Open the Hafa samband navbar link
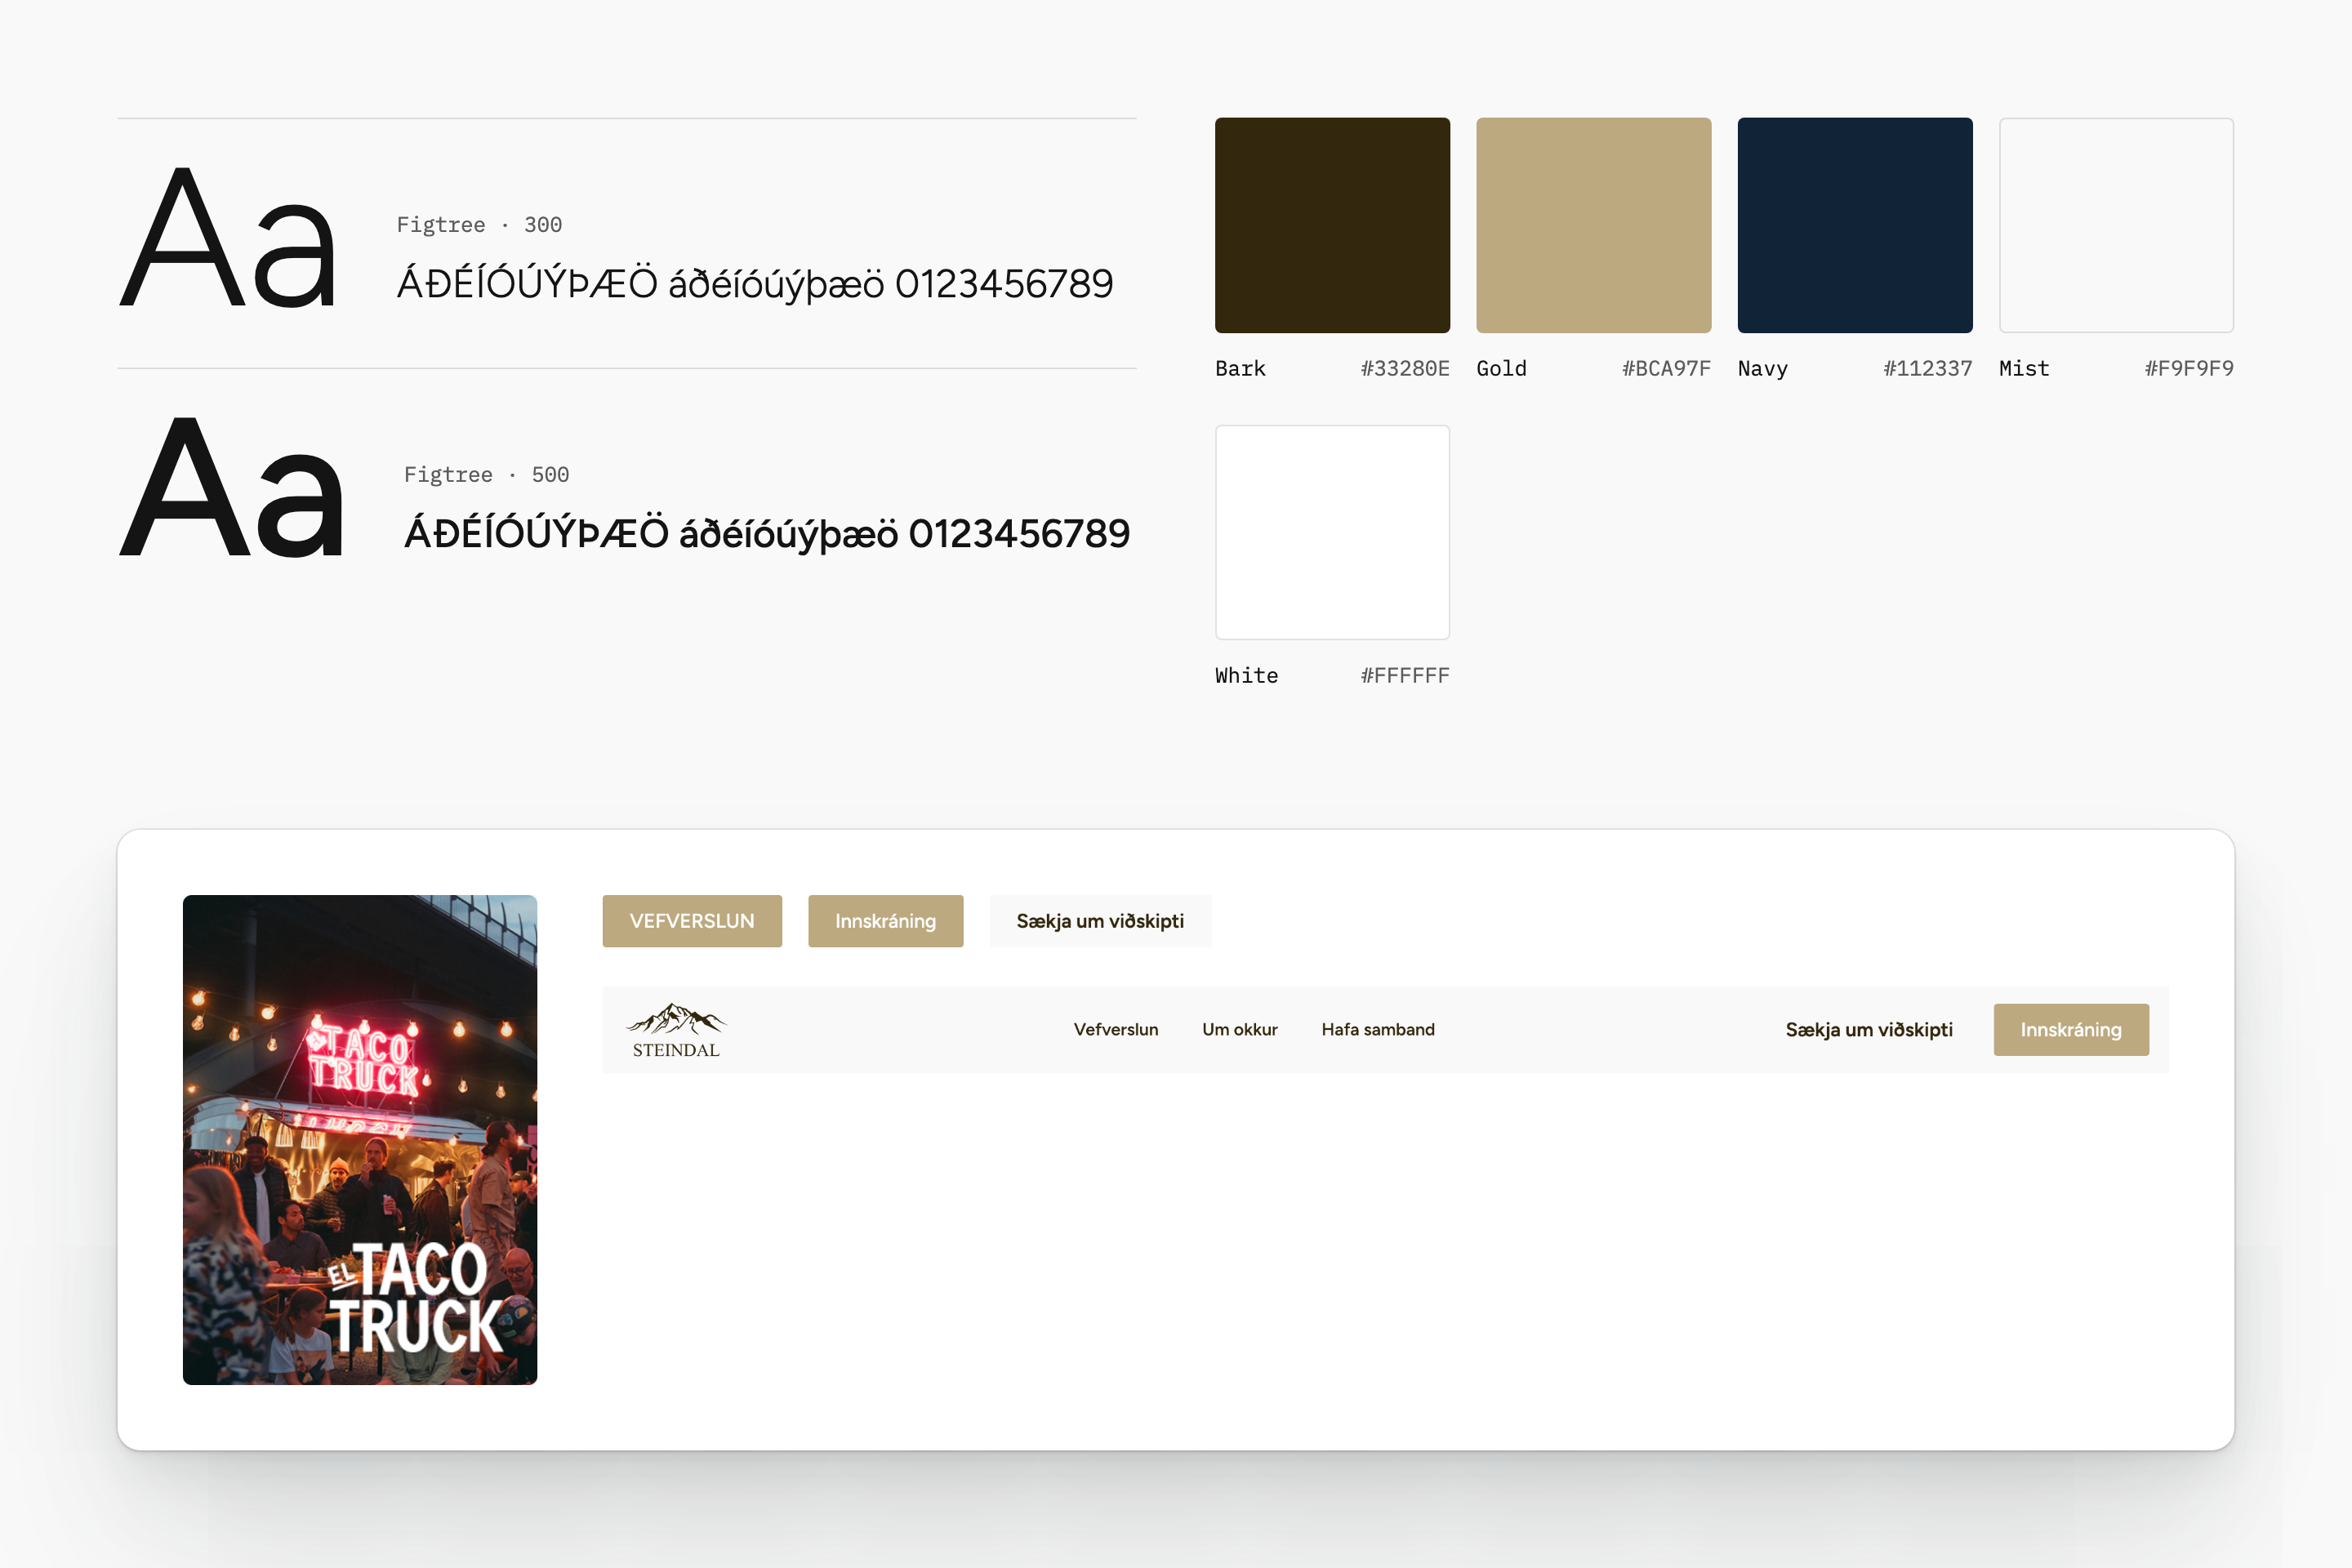2352x1568 pixels. point(1378,1029)
